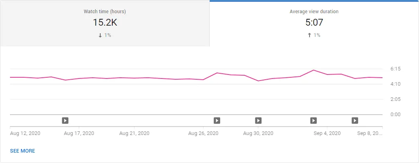This screenshot has width=419, height=163.
Task: Click the Aug 12, 2020 date label
Action: pos(25,133)
